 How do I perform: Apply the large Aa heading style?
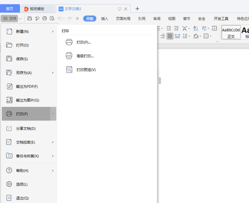click(x=245, y=32)
